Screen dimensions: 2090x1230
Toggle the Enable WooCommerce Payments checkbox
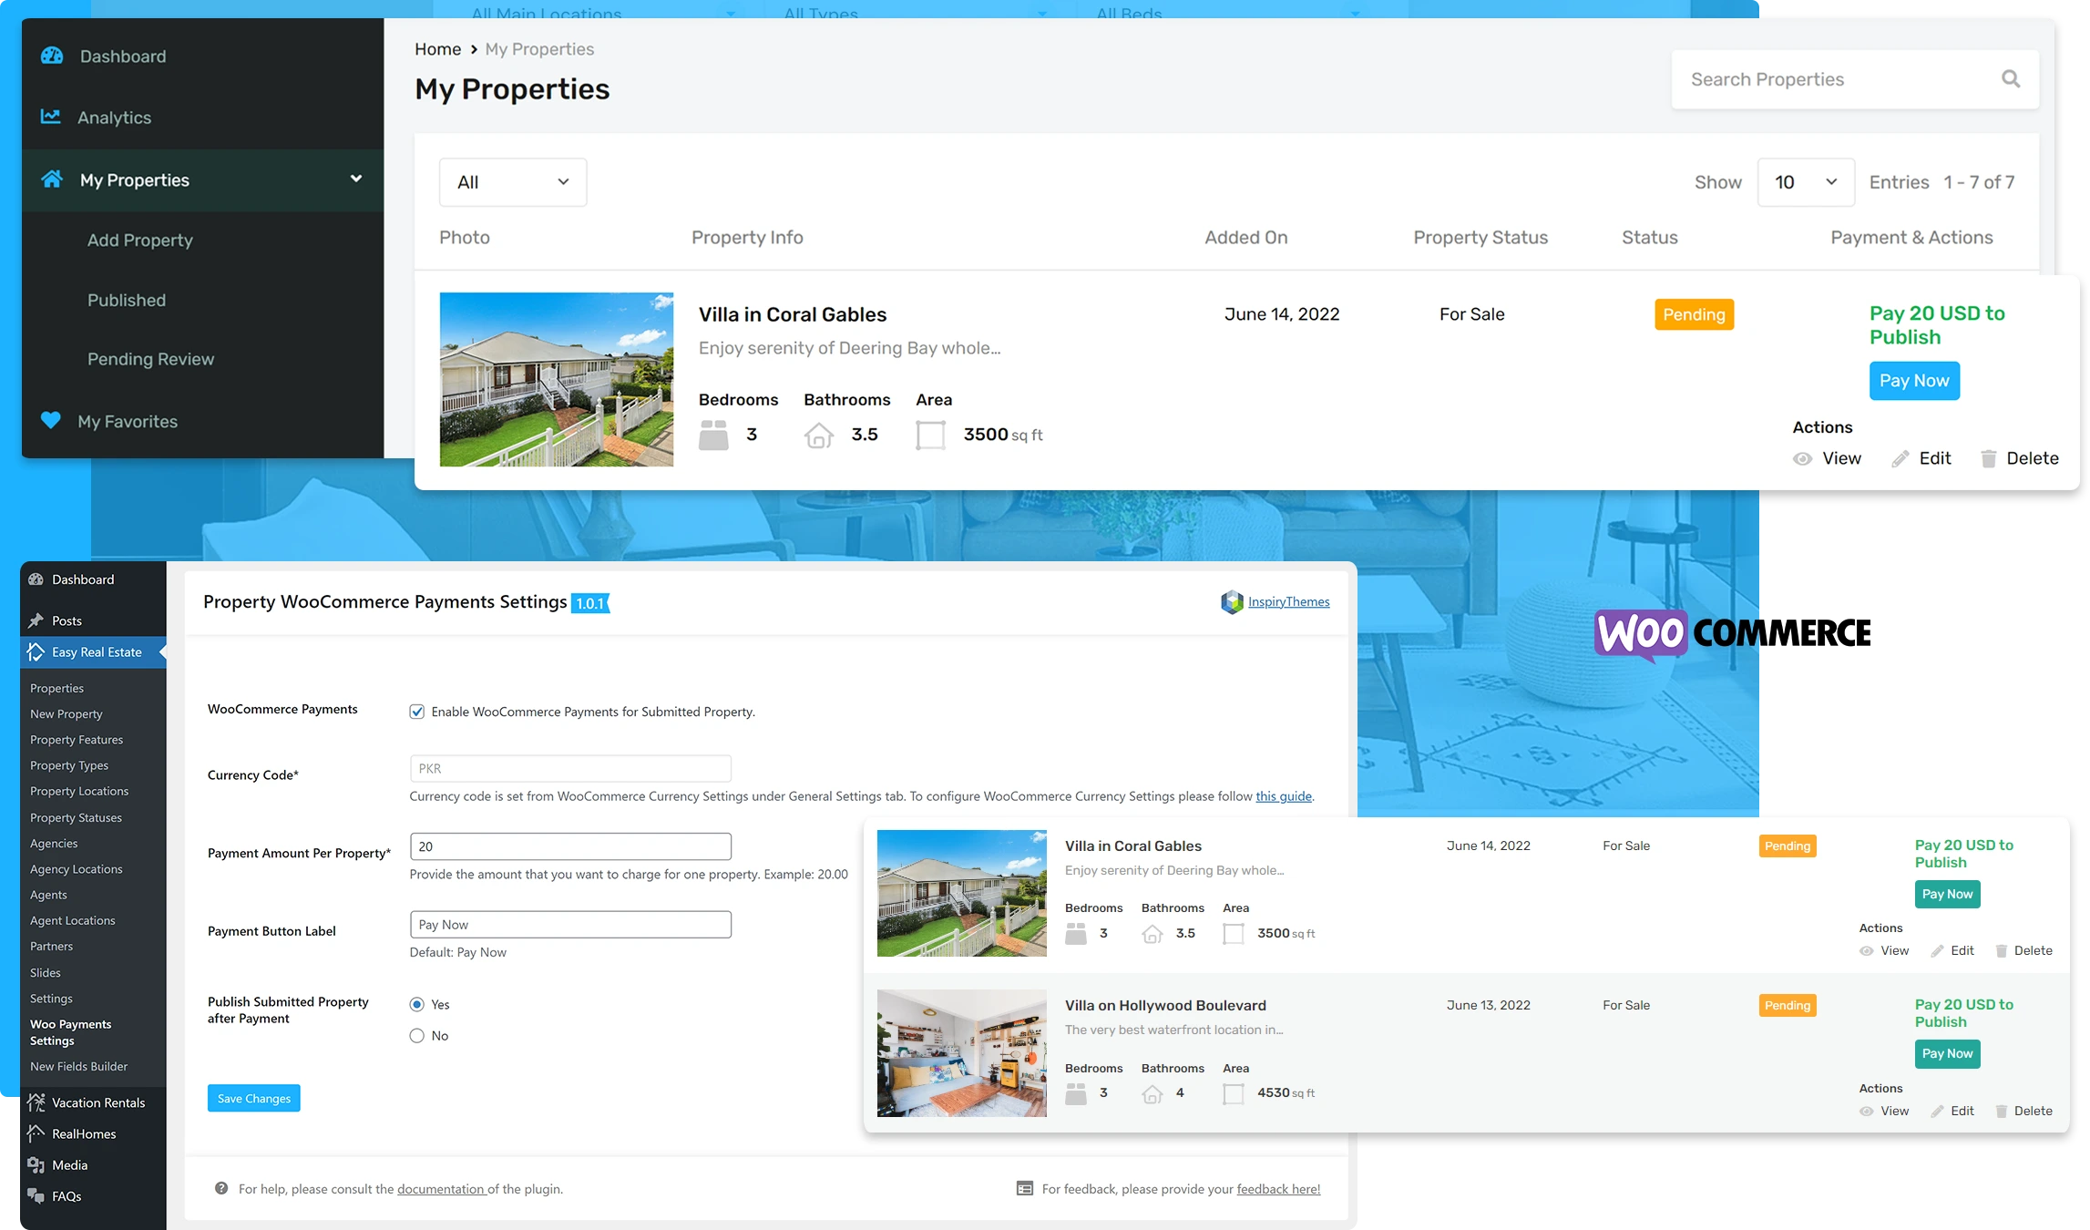[417, 712]
